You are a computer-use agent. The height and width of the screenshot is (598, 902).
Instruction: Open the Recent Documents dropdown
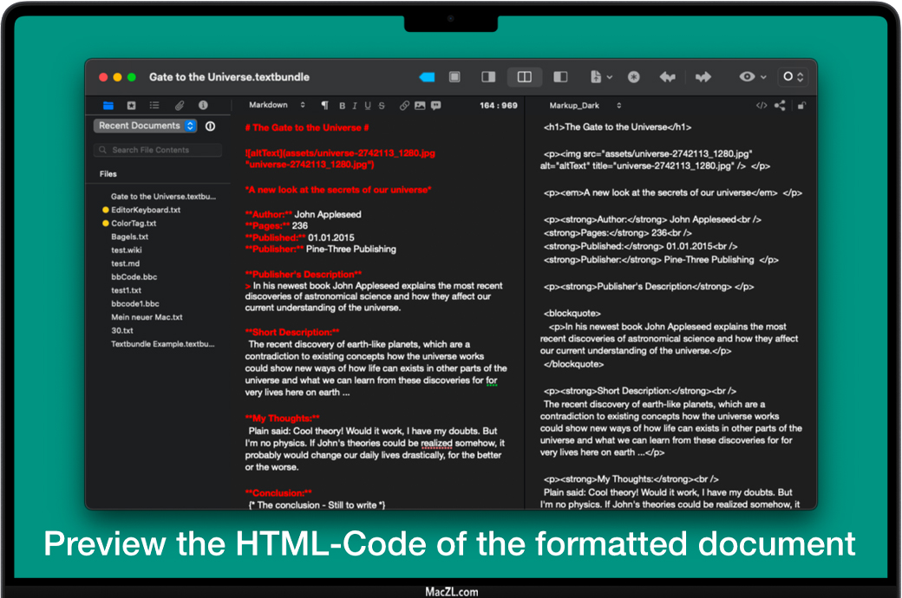145,126
